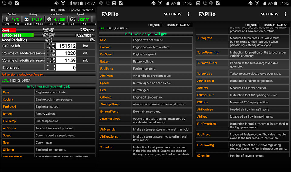Select the ExternalTemp row
This screenshot has width=291, height=172.
click(x=146, y=112)
